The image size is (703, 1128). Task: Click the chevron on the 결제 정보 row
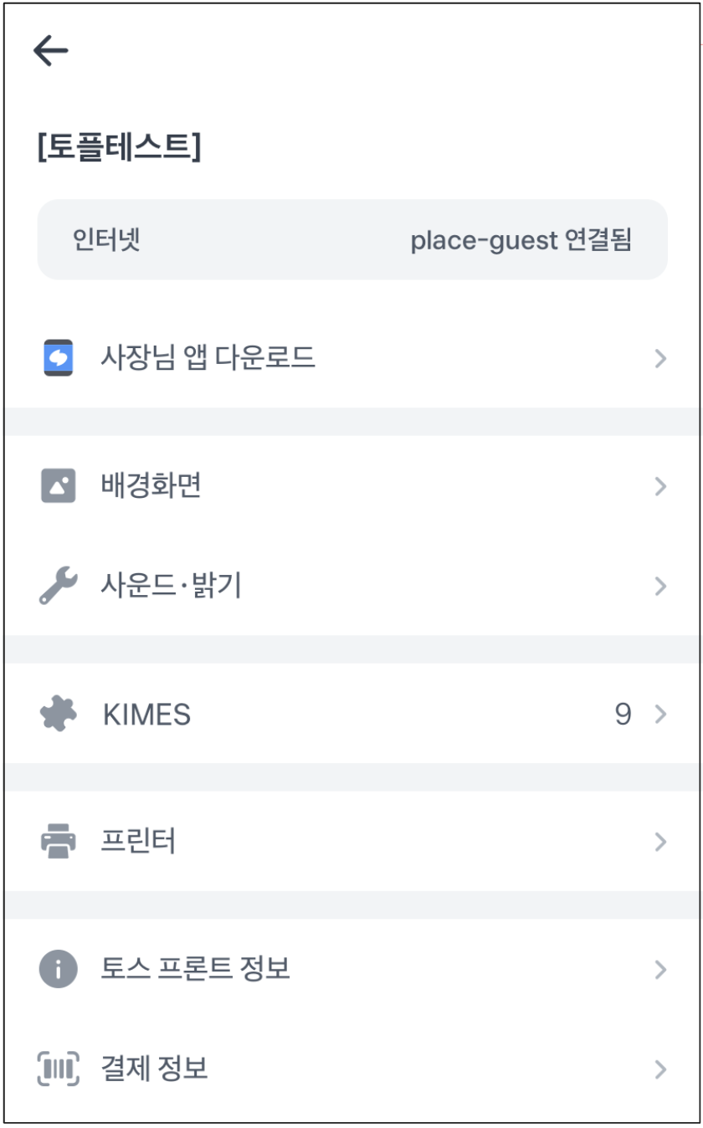(x=660, y=1069)
